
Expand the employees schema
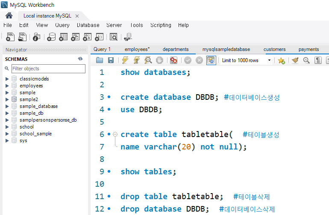point(7,86)
